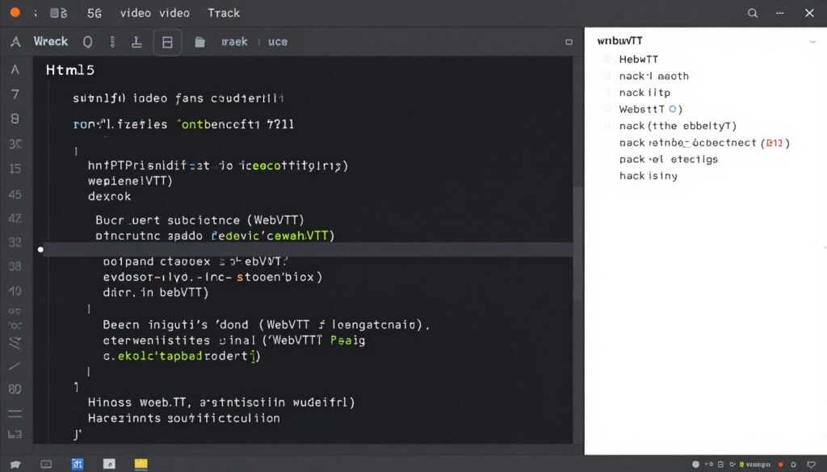Click the highlighted current line in editor
827x472 pixels.
point(308,249)
